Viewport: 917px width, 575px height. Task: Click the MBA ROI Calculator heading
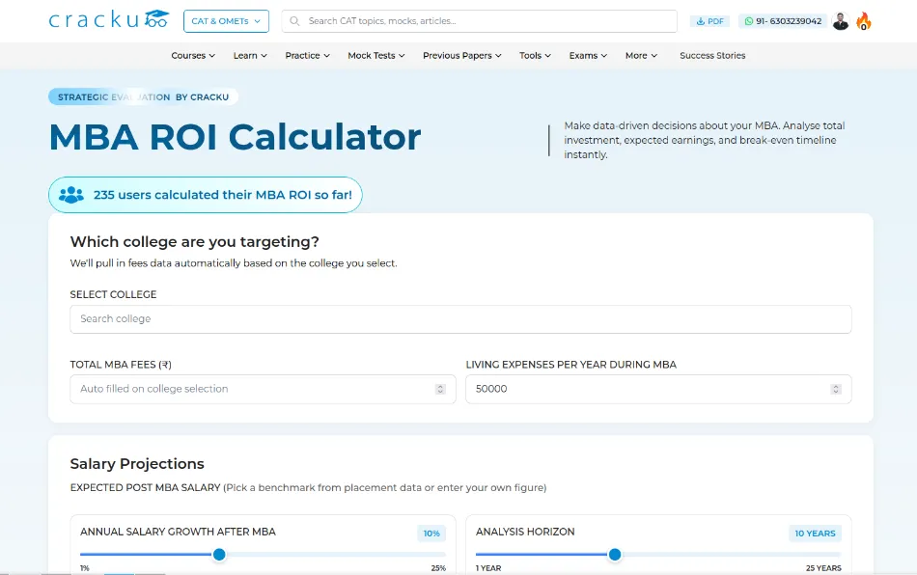click(236, 137)
